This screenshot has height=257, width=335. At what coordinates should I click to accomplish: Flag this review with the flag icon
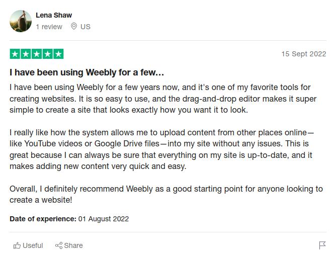coord(322,245)
